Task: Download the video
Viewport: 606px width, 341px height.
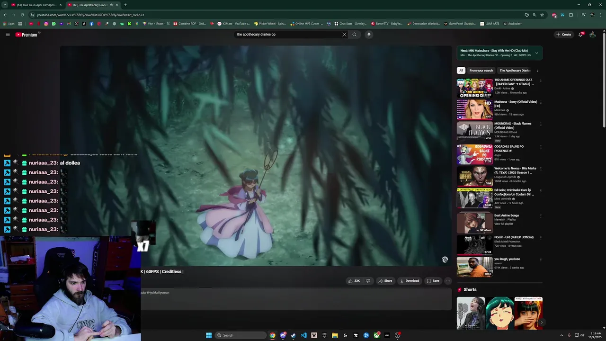Action: click(410, 281)
